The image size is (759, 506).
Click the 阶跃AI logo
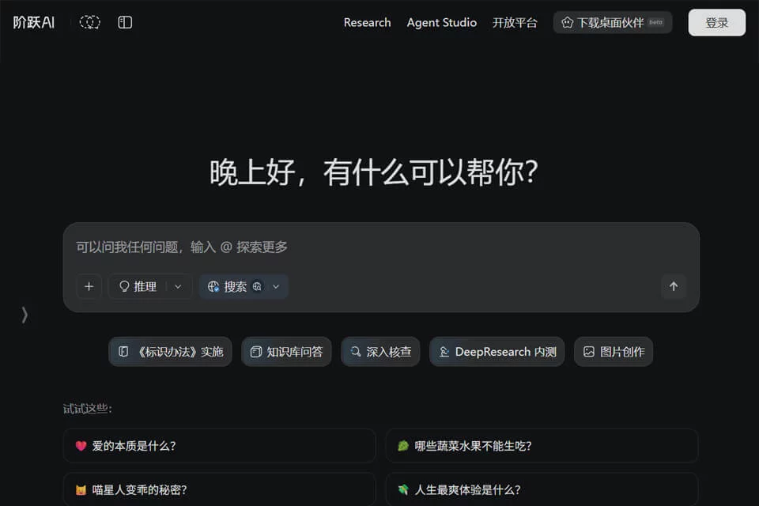(x=34, y=22)
